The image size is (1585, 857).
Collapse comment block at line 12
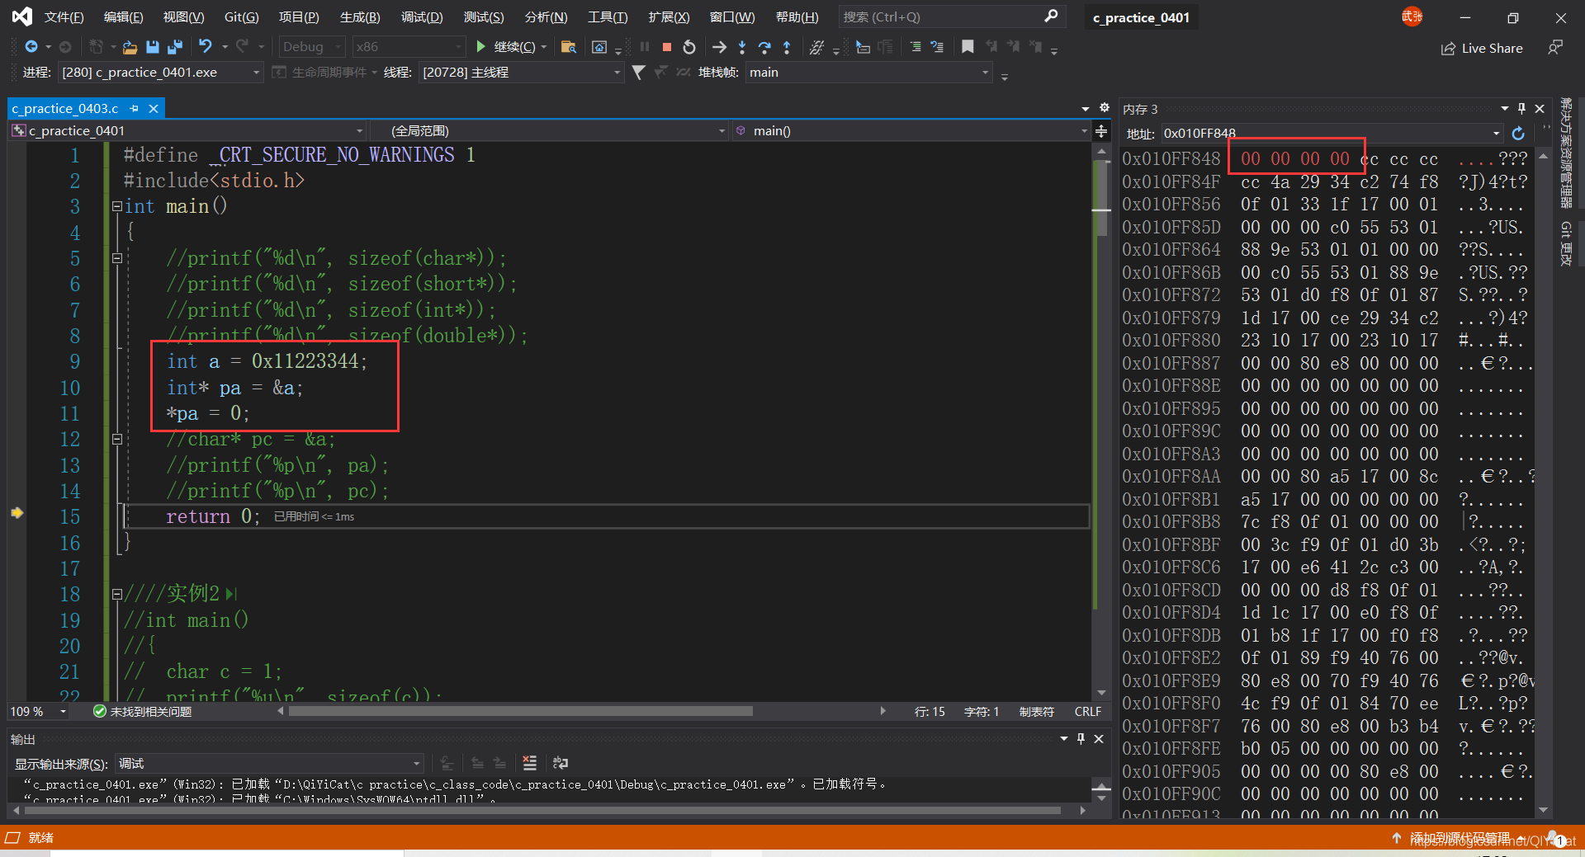pos(117,439)
